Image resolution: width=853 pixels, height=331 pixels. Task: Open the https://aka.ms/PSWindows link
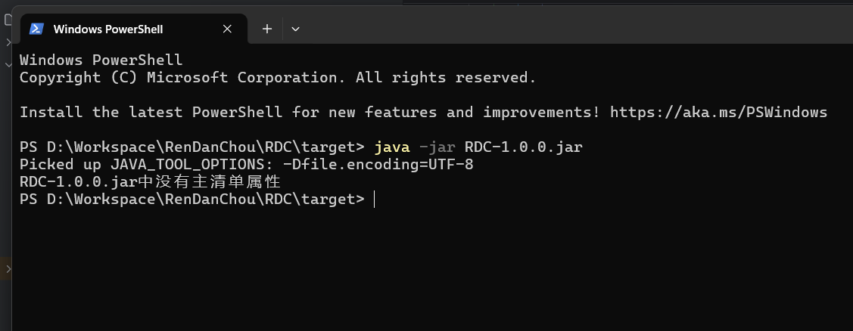pyautogui.click(x=718, y=113)
